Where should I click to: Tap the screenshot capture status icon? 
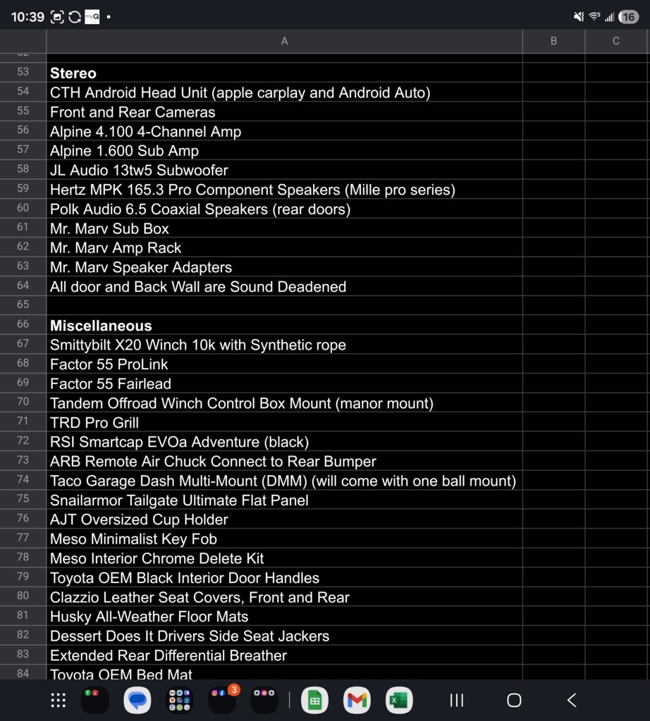pyautogui.click(x=57, y=17)
